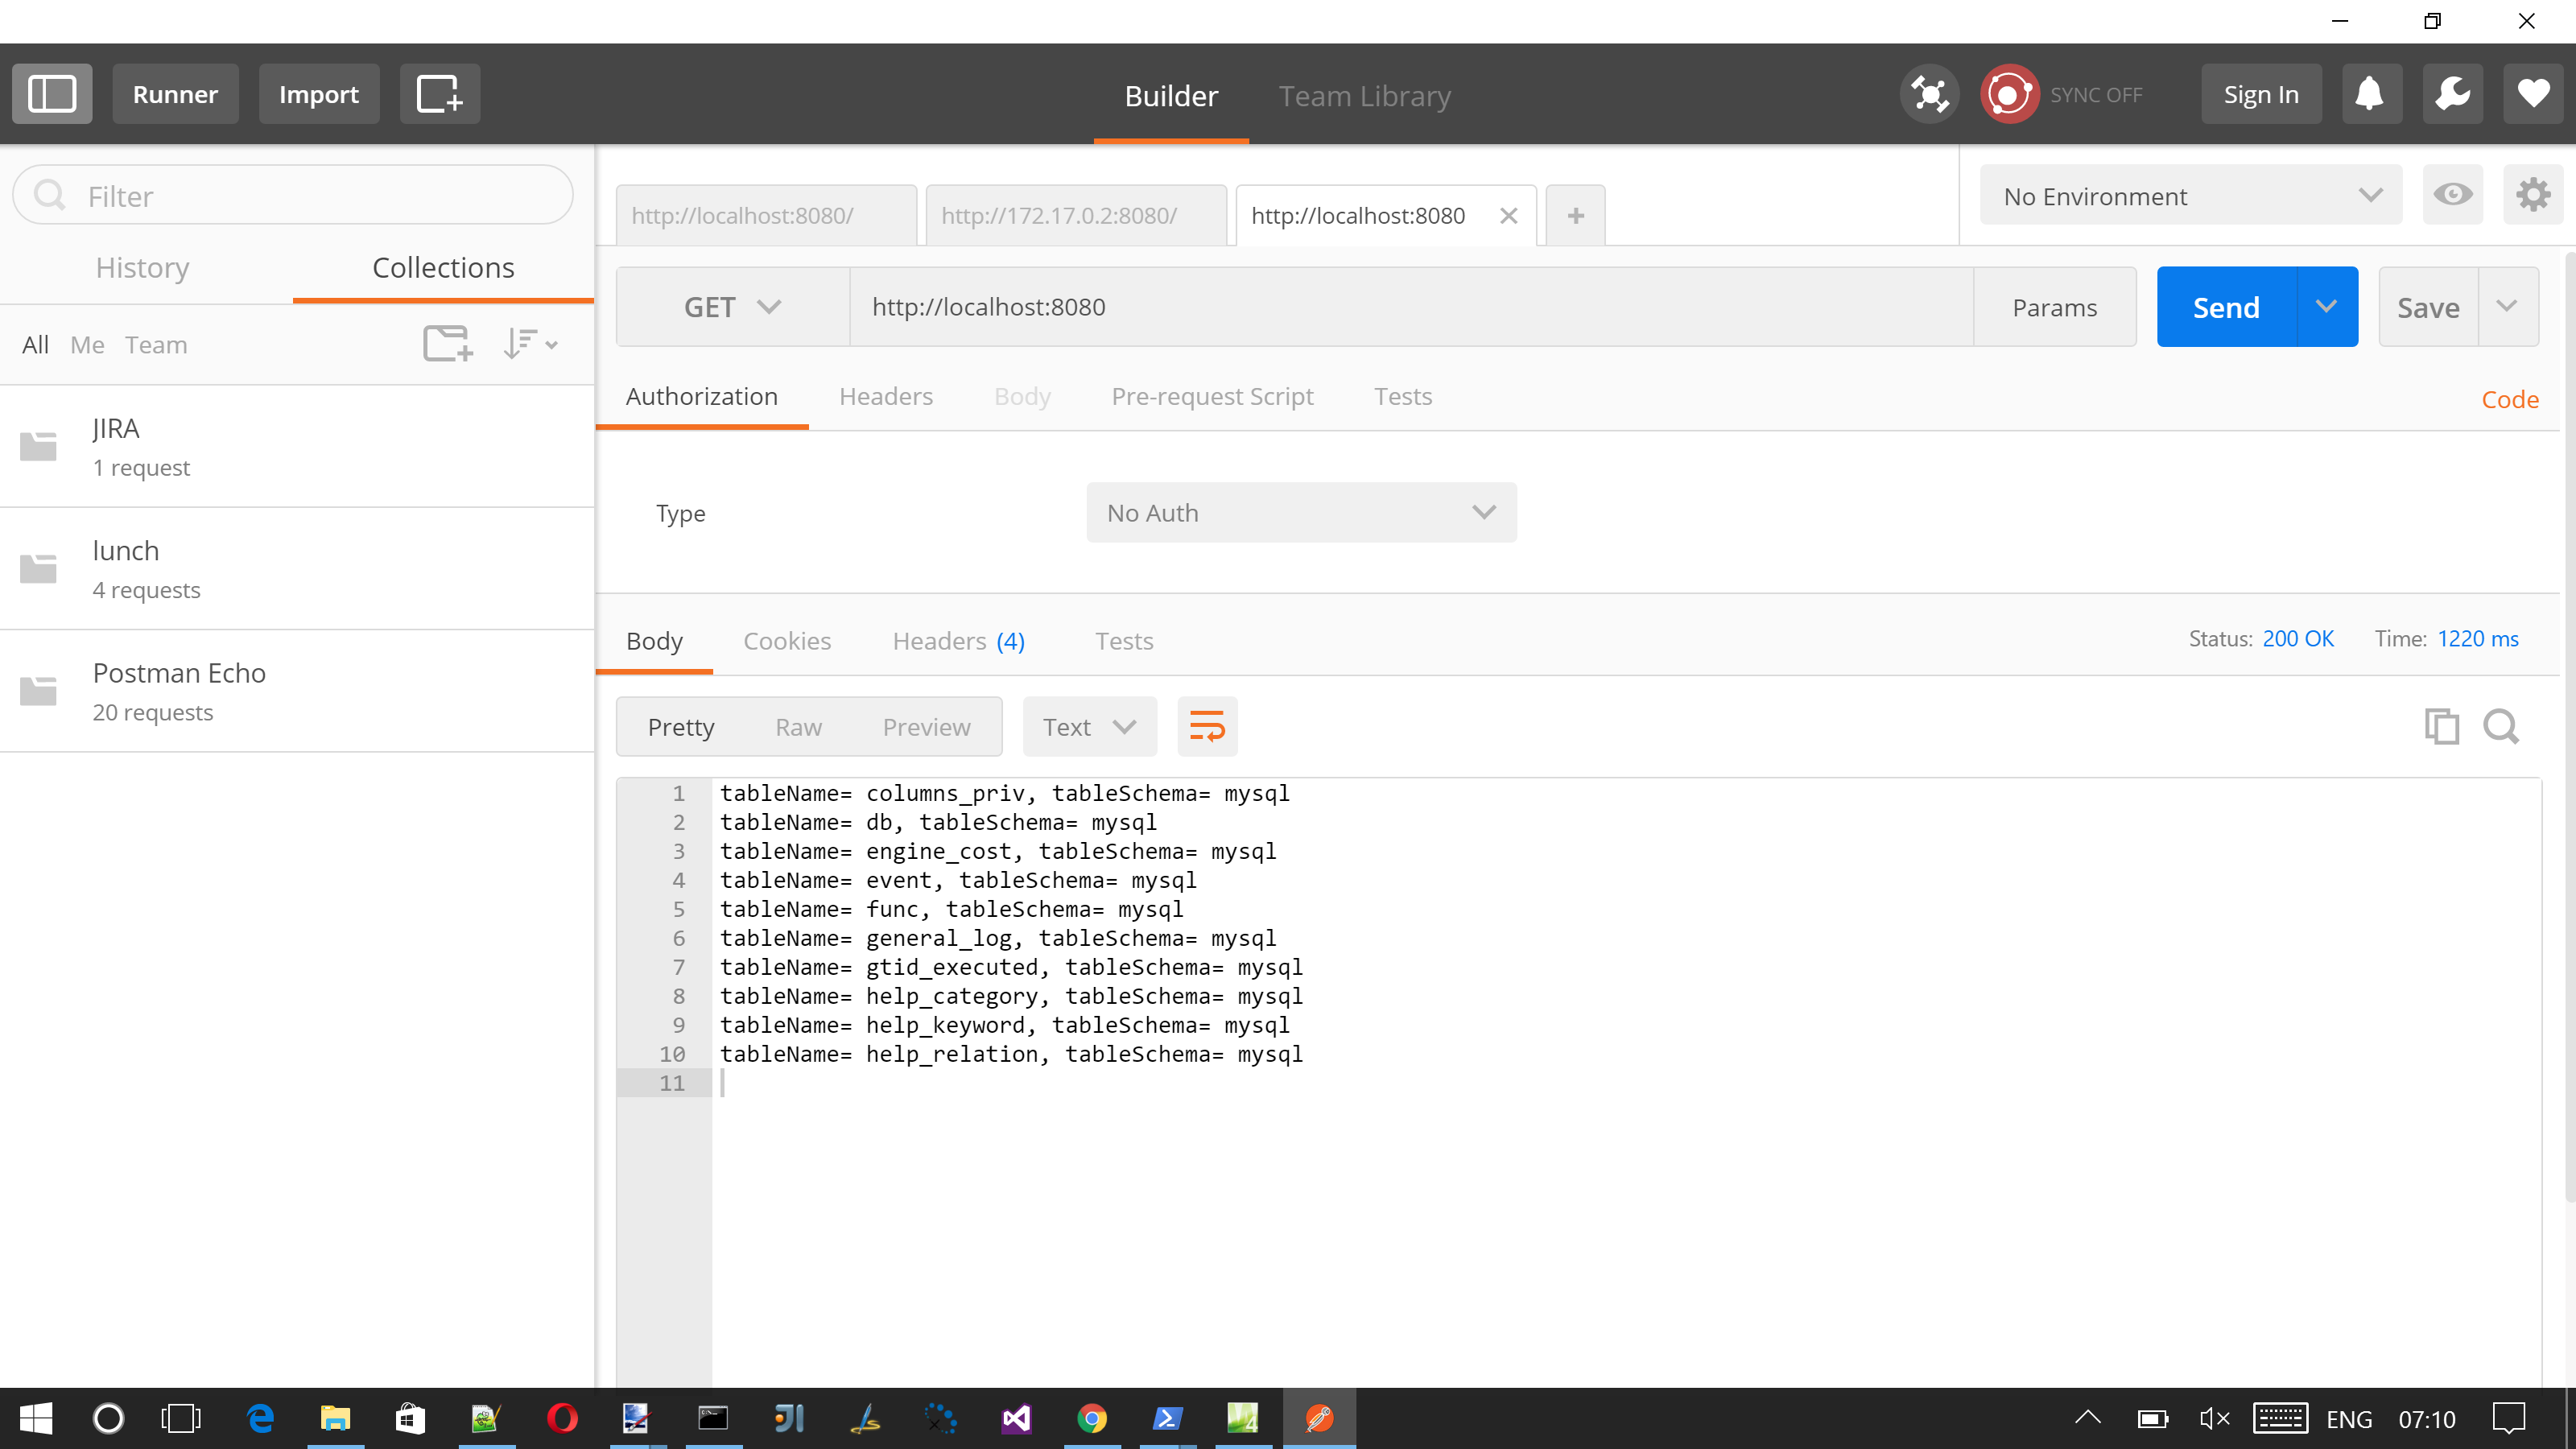
Task: Open the collections sort dropdown
Action: 530,344
